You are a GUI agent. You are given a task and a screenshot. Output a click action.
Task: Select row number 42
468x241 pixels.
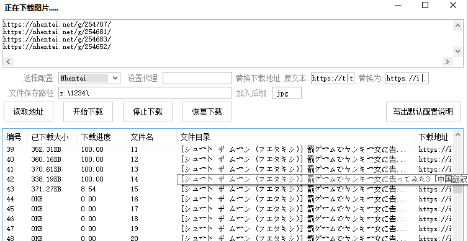10,179
